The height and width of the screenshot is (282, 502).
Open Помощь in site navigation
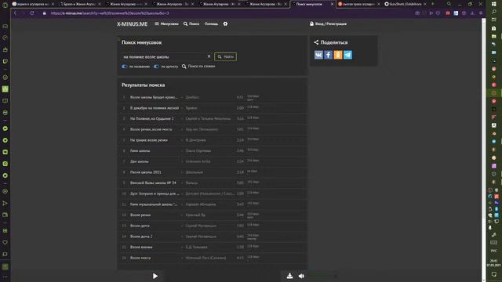pyautogui.click(x=211, y=24)
